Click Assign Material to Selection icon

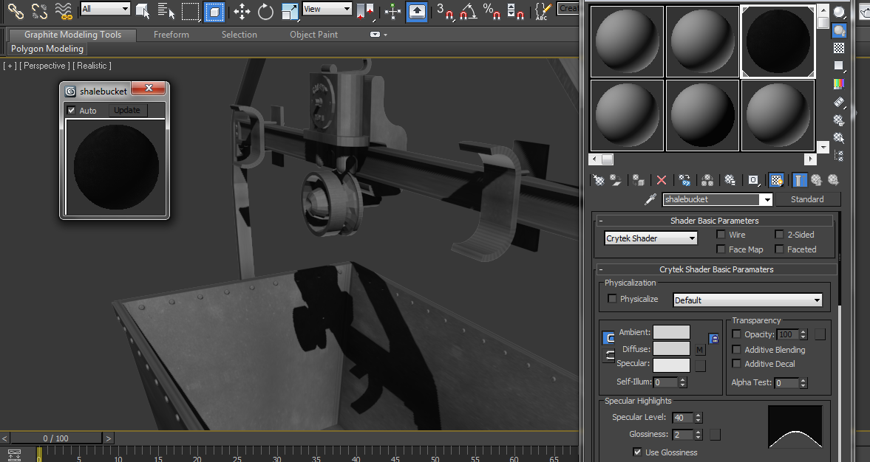click(639, 180)
